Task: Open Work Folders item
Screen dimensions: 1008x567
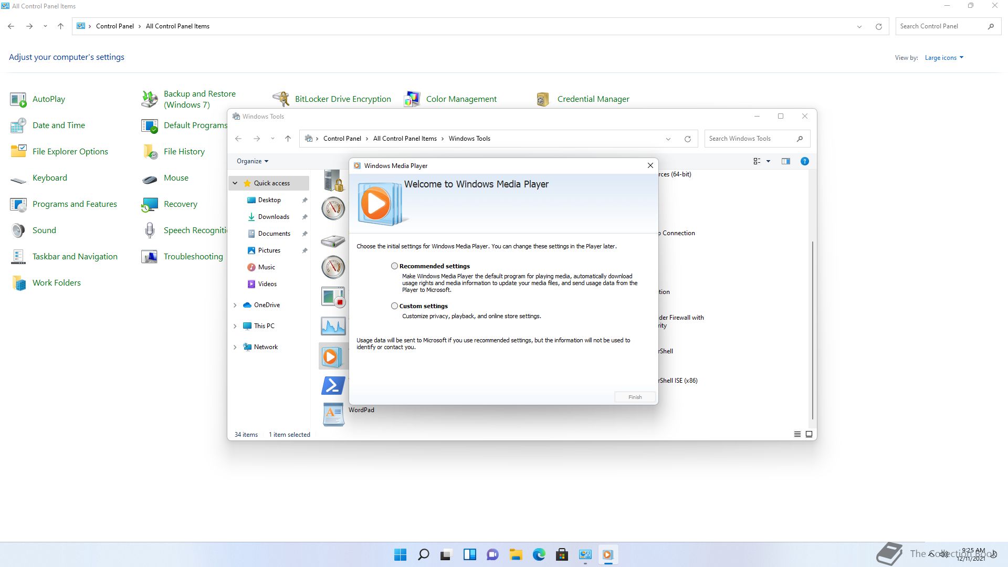Action: pos(46,282)
